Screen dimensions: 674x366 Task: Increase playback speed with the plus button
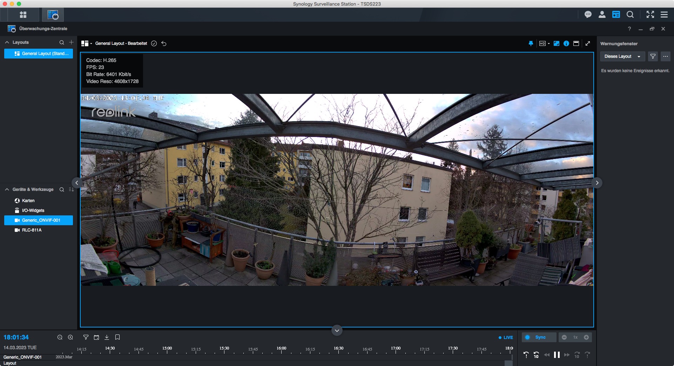pos(586,337)
